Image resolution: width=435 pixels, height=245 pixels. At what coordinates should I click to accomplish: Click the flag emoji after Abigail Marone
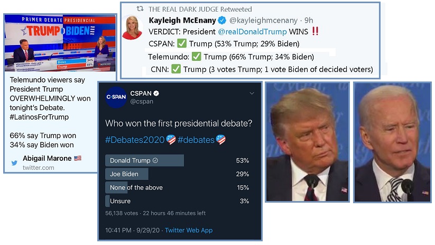[x=78, y=158]
